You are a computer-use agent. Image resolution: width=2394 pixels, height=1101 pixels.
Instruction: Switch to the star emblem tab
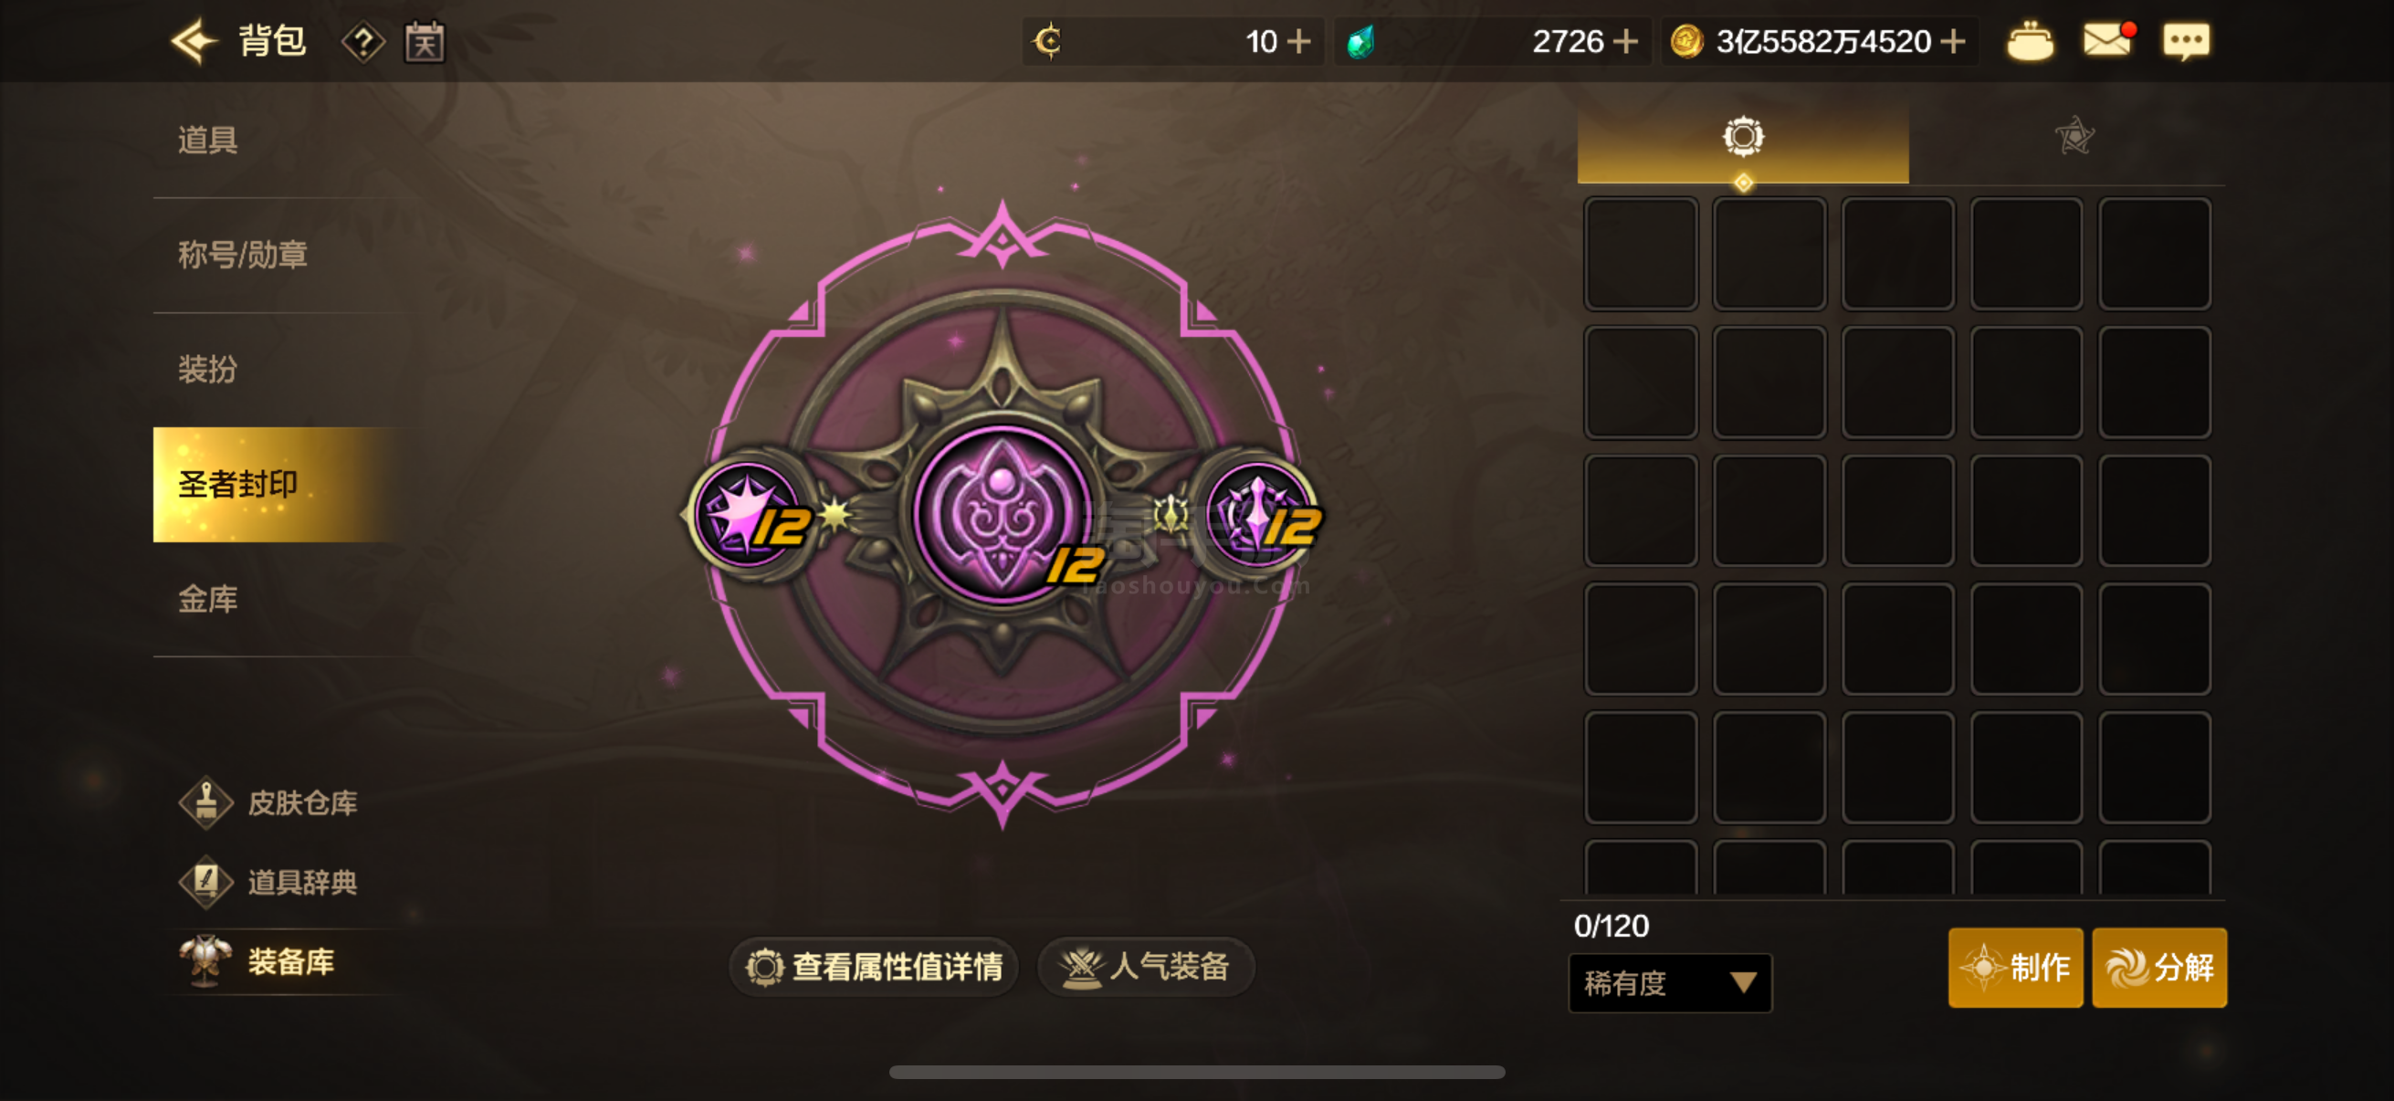(x=2074, y=137)
